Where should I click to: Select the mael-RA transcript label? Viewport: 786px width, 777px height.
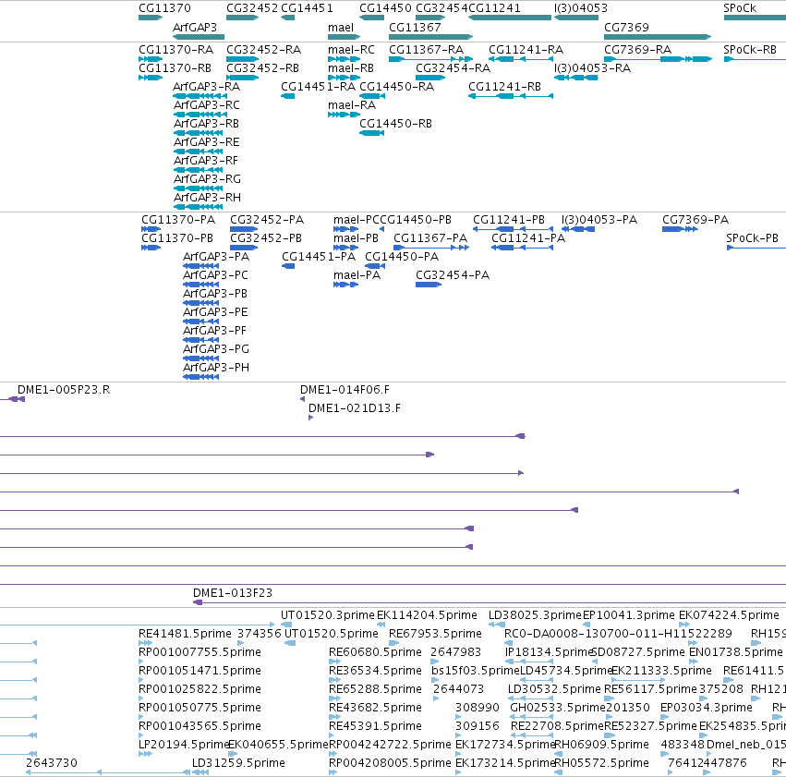[x=352, y=105]
